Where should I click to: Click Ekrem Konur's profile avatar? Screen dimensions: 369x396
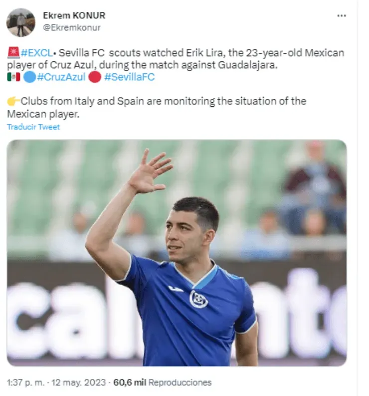21,22
